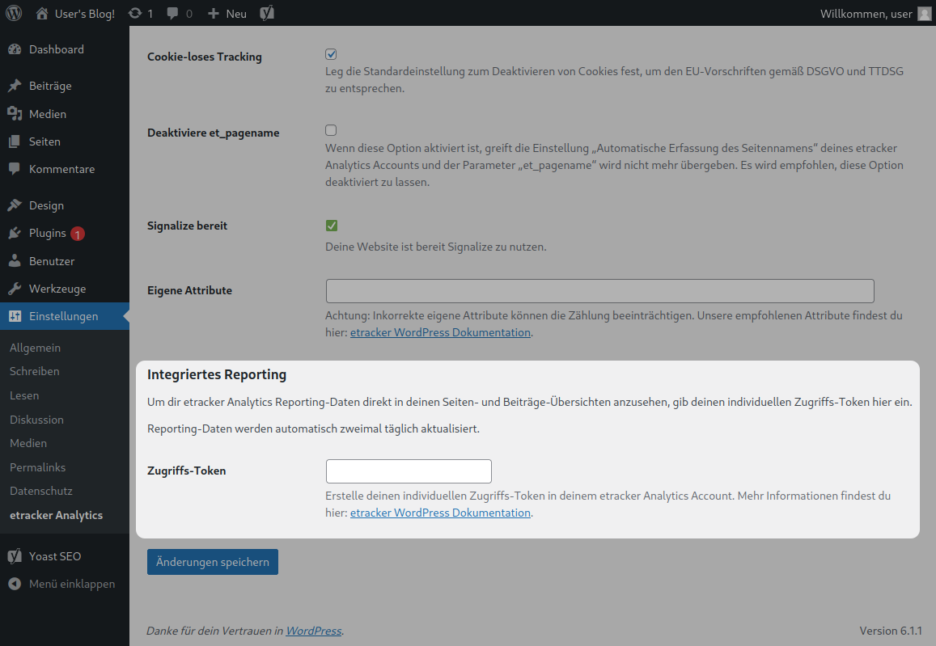Click the red Plugins update badge
This screenshot has width=936, height=646.
click(78, 234)
